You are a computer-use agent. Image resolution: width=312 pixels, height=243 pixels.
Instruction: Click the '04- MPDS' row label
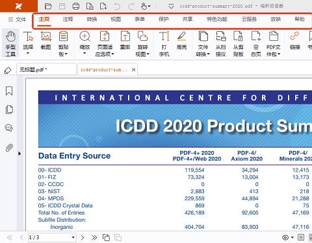point(51,198)
